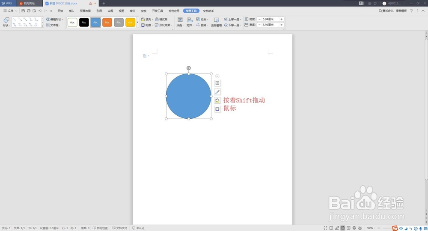428x231 pixels.
Task: Open 对齐 align options
Action: [x=190, y=22]
